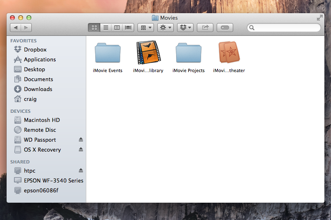This screenshot has height=220, width=331.
Task: Focus the Finder search field
Action: (x=284, y=28)
